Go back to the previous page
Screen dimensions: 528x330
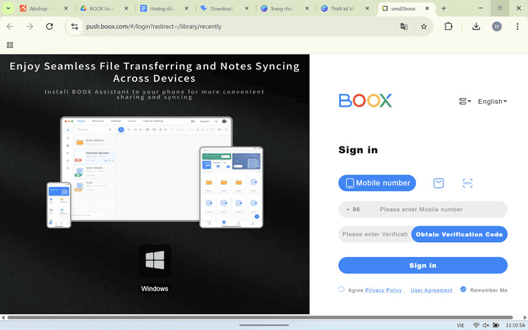(x=10, y=26)
